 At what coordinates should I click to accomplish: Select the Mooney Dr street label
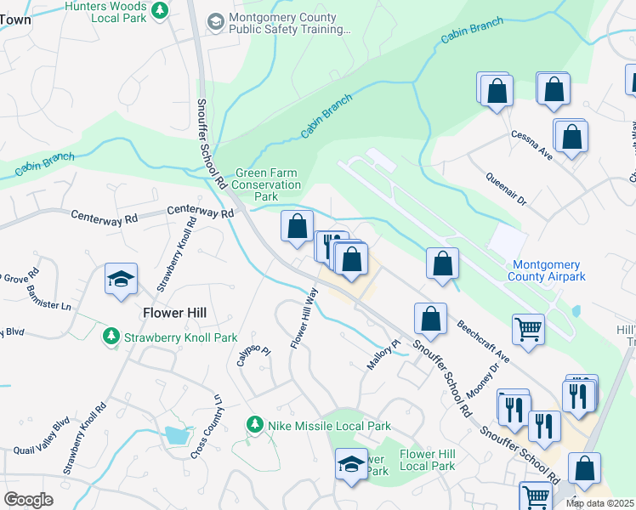(x=483, y=381)
